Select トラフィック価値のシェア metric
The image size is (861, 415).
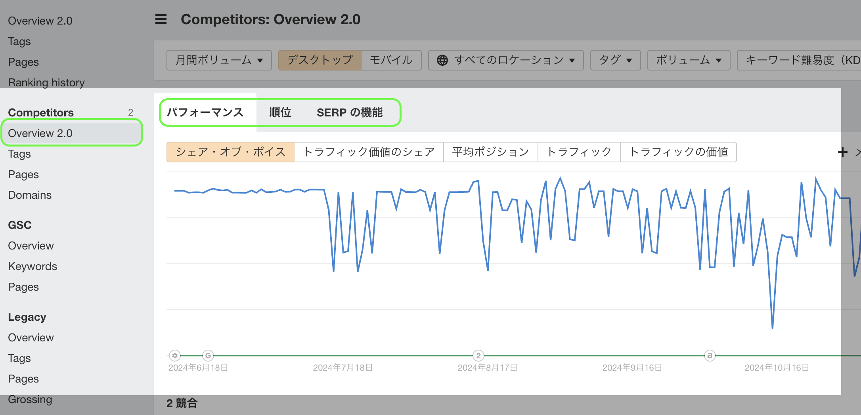pos(369,152)
